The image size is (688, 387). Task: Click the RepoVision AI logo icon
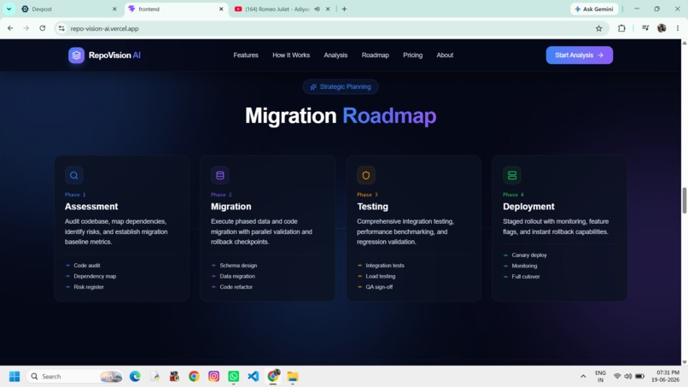pyautogui.click(x=76, y=56)
